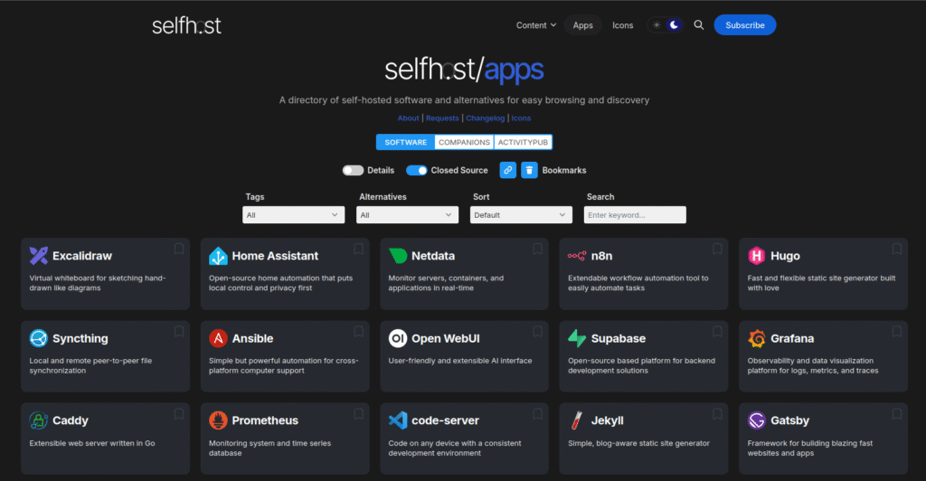Click the Jekyll test tube icon
Viewport: 926px width, 481px height.
click(x=577, y=420)
